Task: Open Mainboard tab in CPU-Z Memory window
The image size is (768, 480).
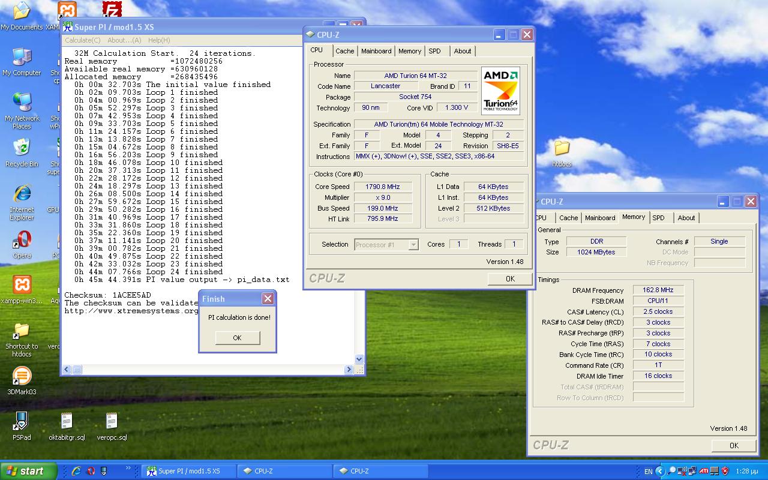Action: 600,218
